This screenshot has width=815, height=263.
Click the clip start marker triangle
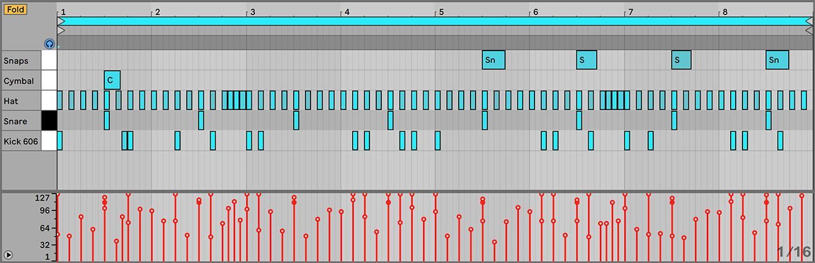coord(61,30)
